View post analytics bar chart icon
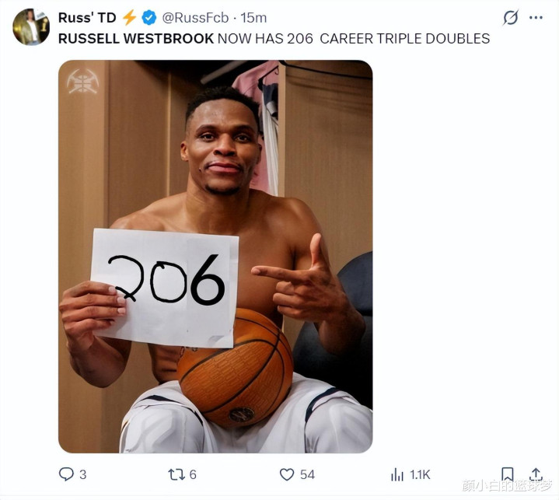 [397, 474]
